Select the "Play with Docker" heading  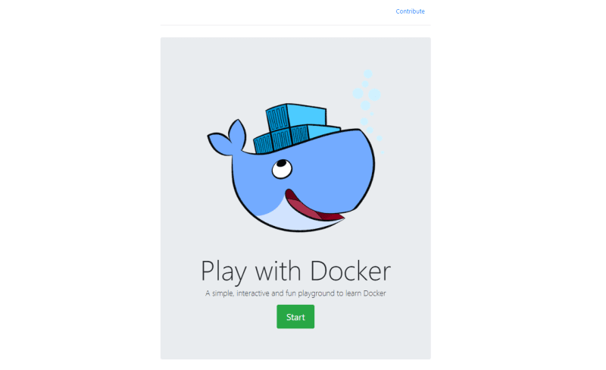(295, 271)
